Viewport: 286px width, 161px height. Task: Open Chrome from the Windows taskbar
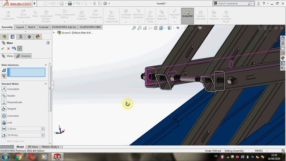point(18,157)
